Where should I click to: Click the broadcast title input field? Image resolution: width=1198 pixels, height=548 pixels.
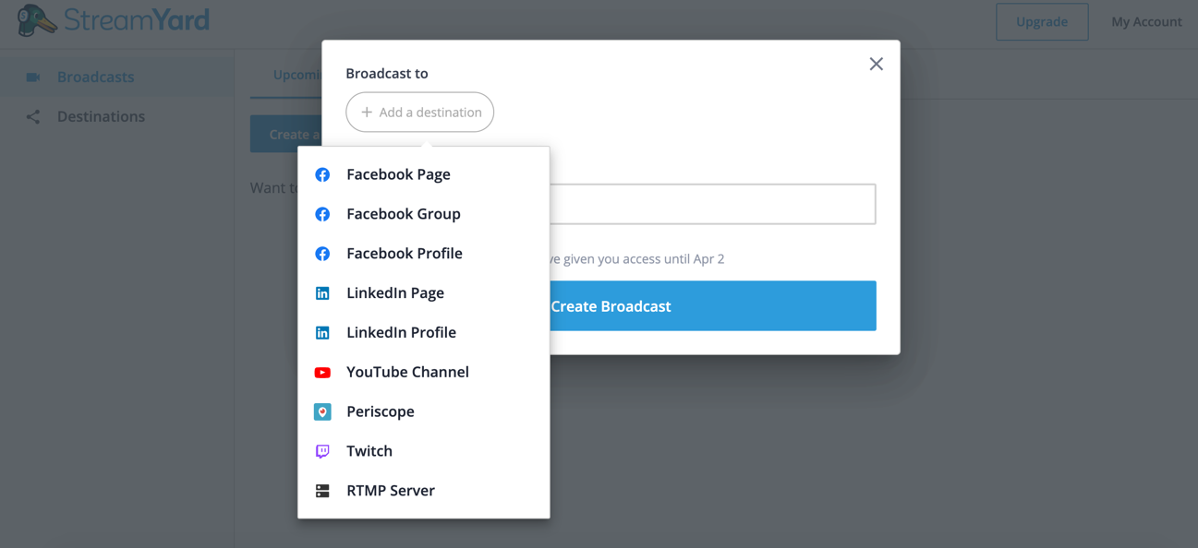point(711,204)
